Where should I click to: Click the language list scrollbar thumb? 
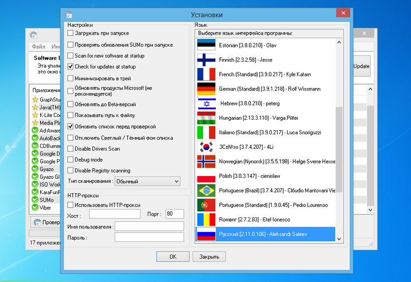pos(339,149)
